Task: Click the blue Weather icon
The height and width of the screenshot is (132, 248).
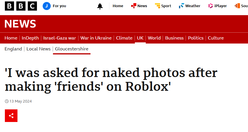Action: pos(181,6)
